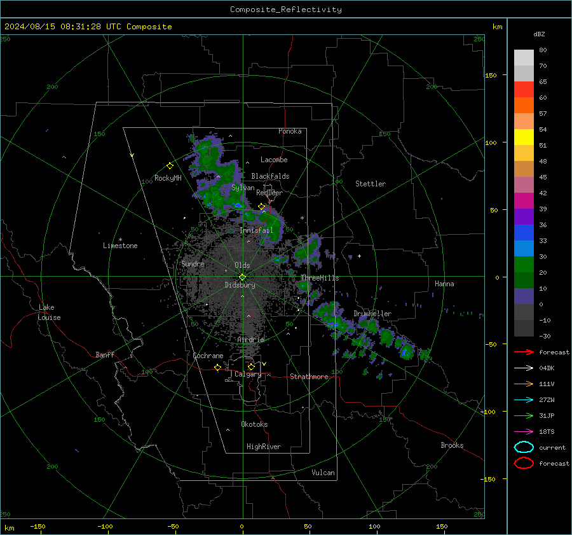The height and width of the screenshot is (535, 572).
Task: Click the RedDeer city label
Action: [269, 193]
